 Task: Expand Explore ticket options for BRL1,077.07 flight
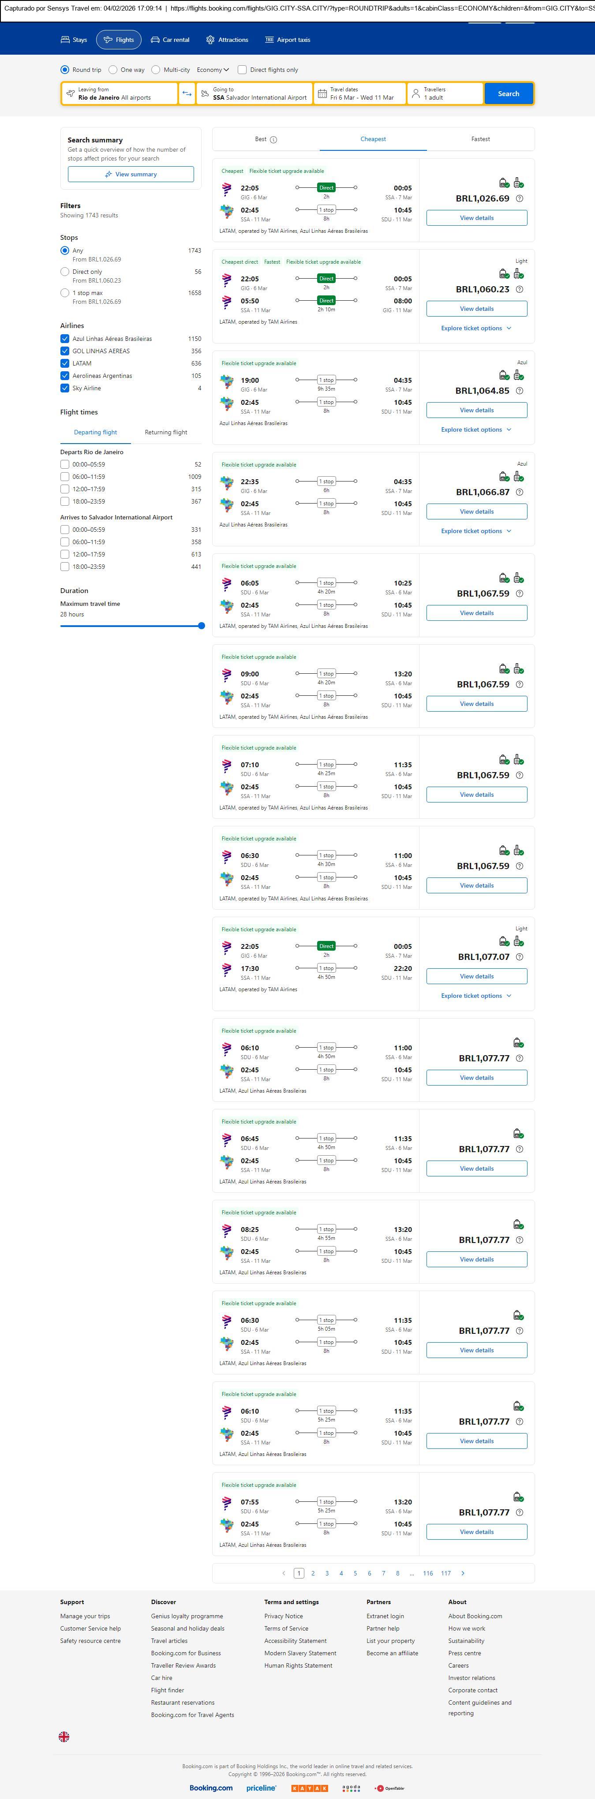pos(475,995)
